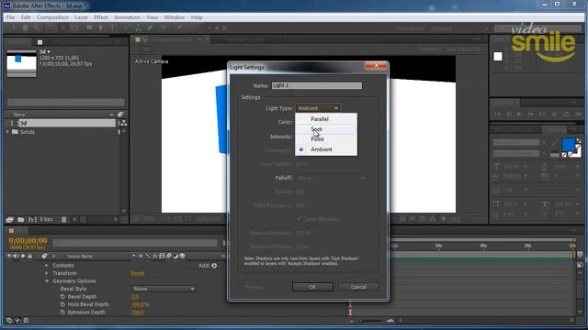
Task: Toggle Hole Bevel Depth stopwatch
Action: pyautogui.click(x=62, y=304)
